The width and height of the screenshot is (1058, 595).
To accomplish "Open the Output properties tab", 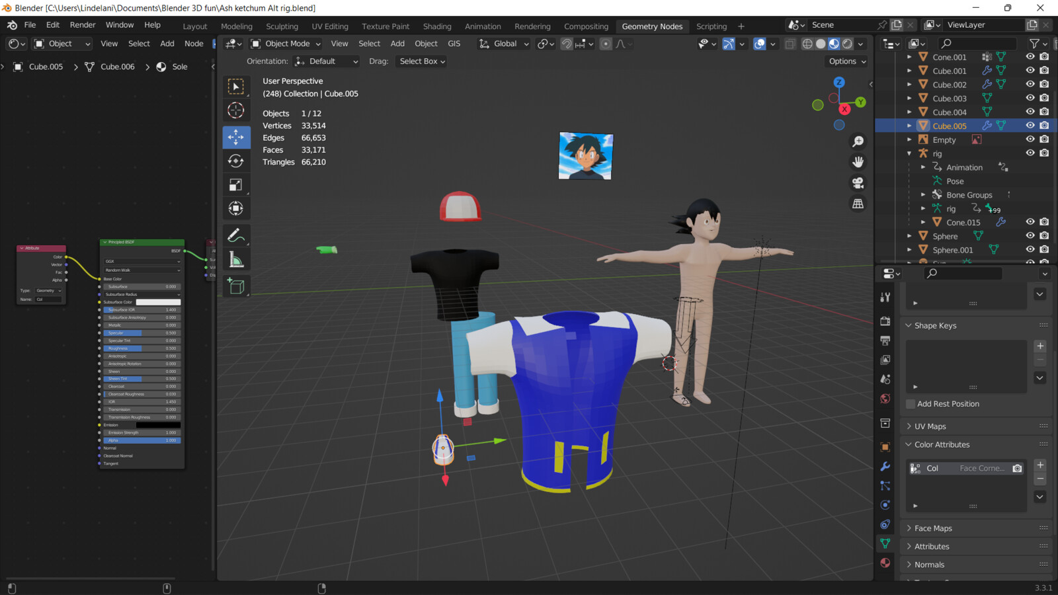I will [x=885, y=340].
